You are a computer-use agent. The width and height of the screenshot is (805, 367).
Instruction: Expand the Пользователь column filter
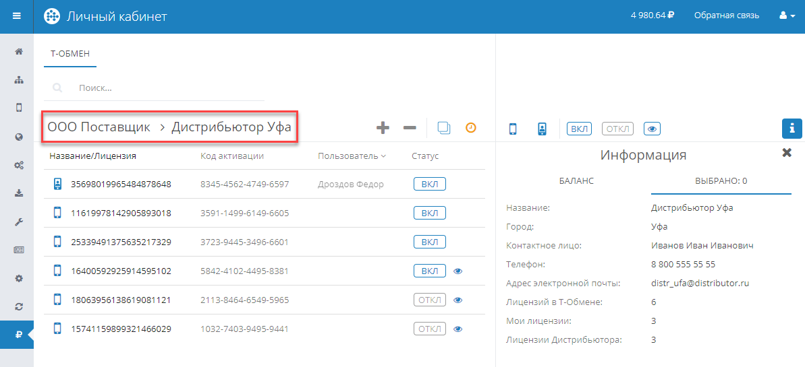tap(352, 156)
